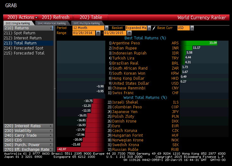Open the Period dropdown arrow

[107, 28]
